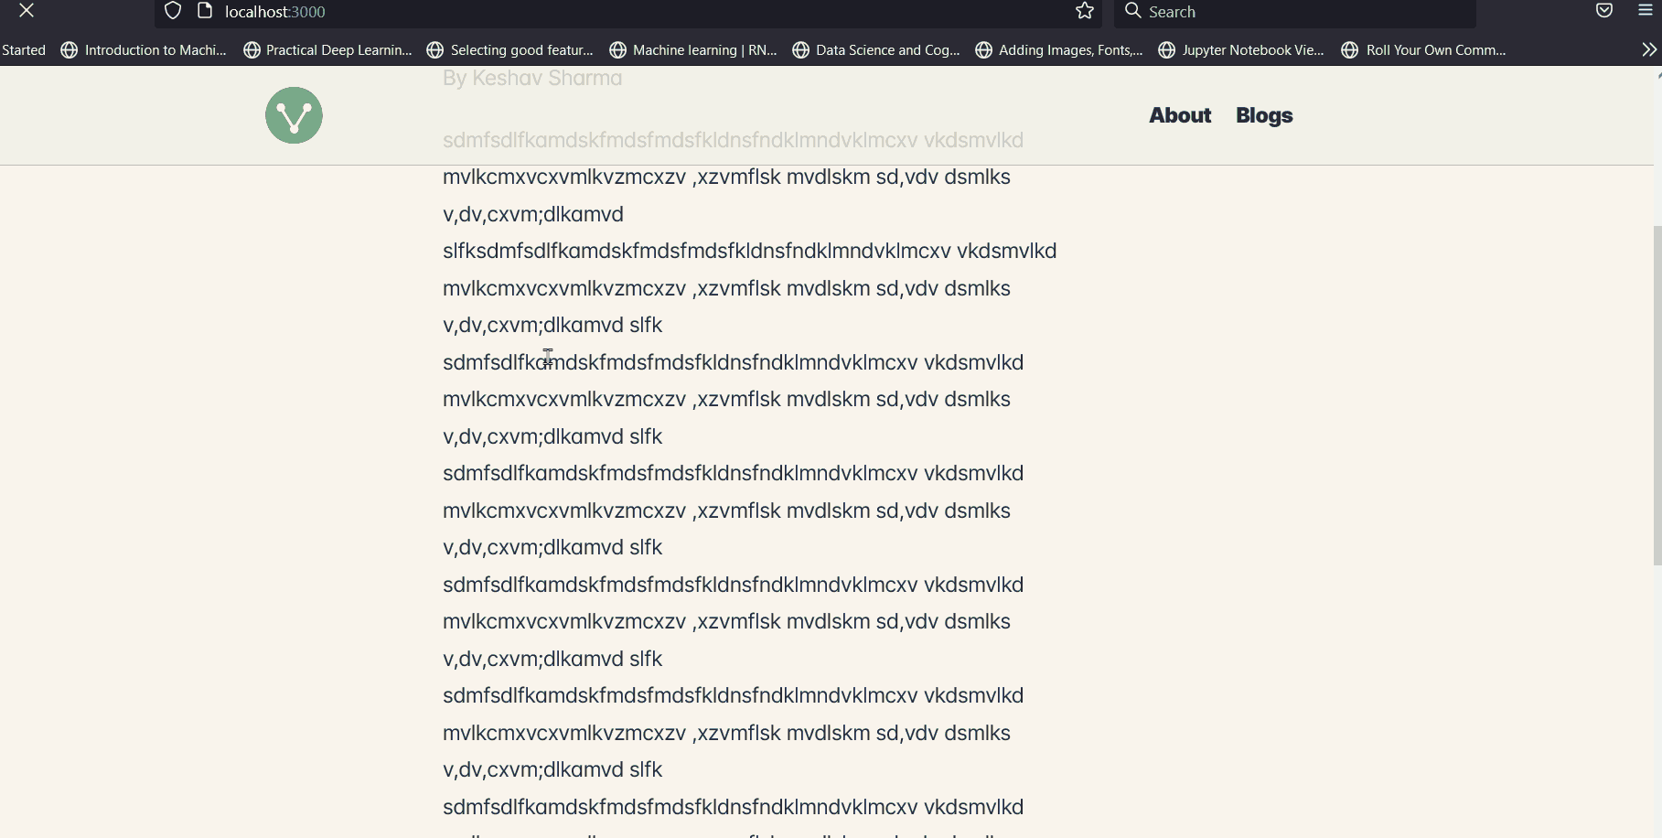Toggle tracking protection with the shield icon
The height and width of the screenshot is (838, 1662).
pos(173,10)
